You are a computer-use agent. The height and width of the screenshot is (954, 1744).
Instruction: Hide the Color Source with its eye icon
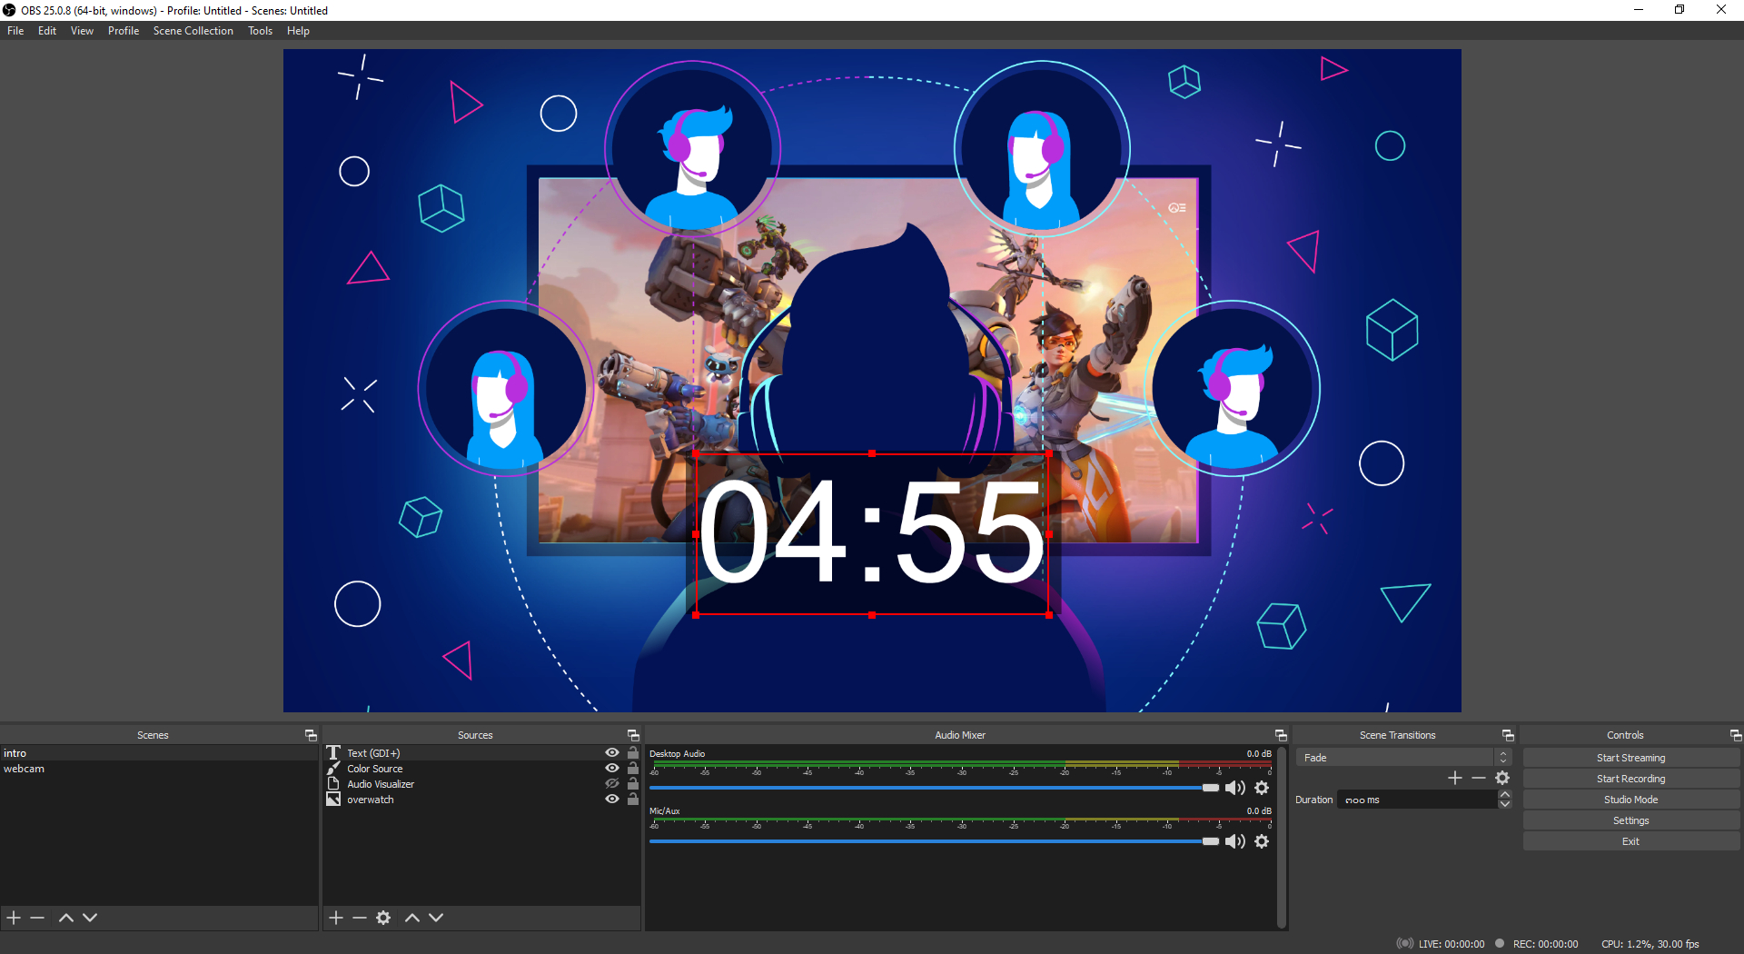[x=611, y=768]
